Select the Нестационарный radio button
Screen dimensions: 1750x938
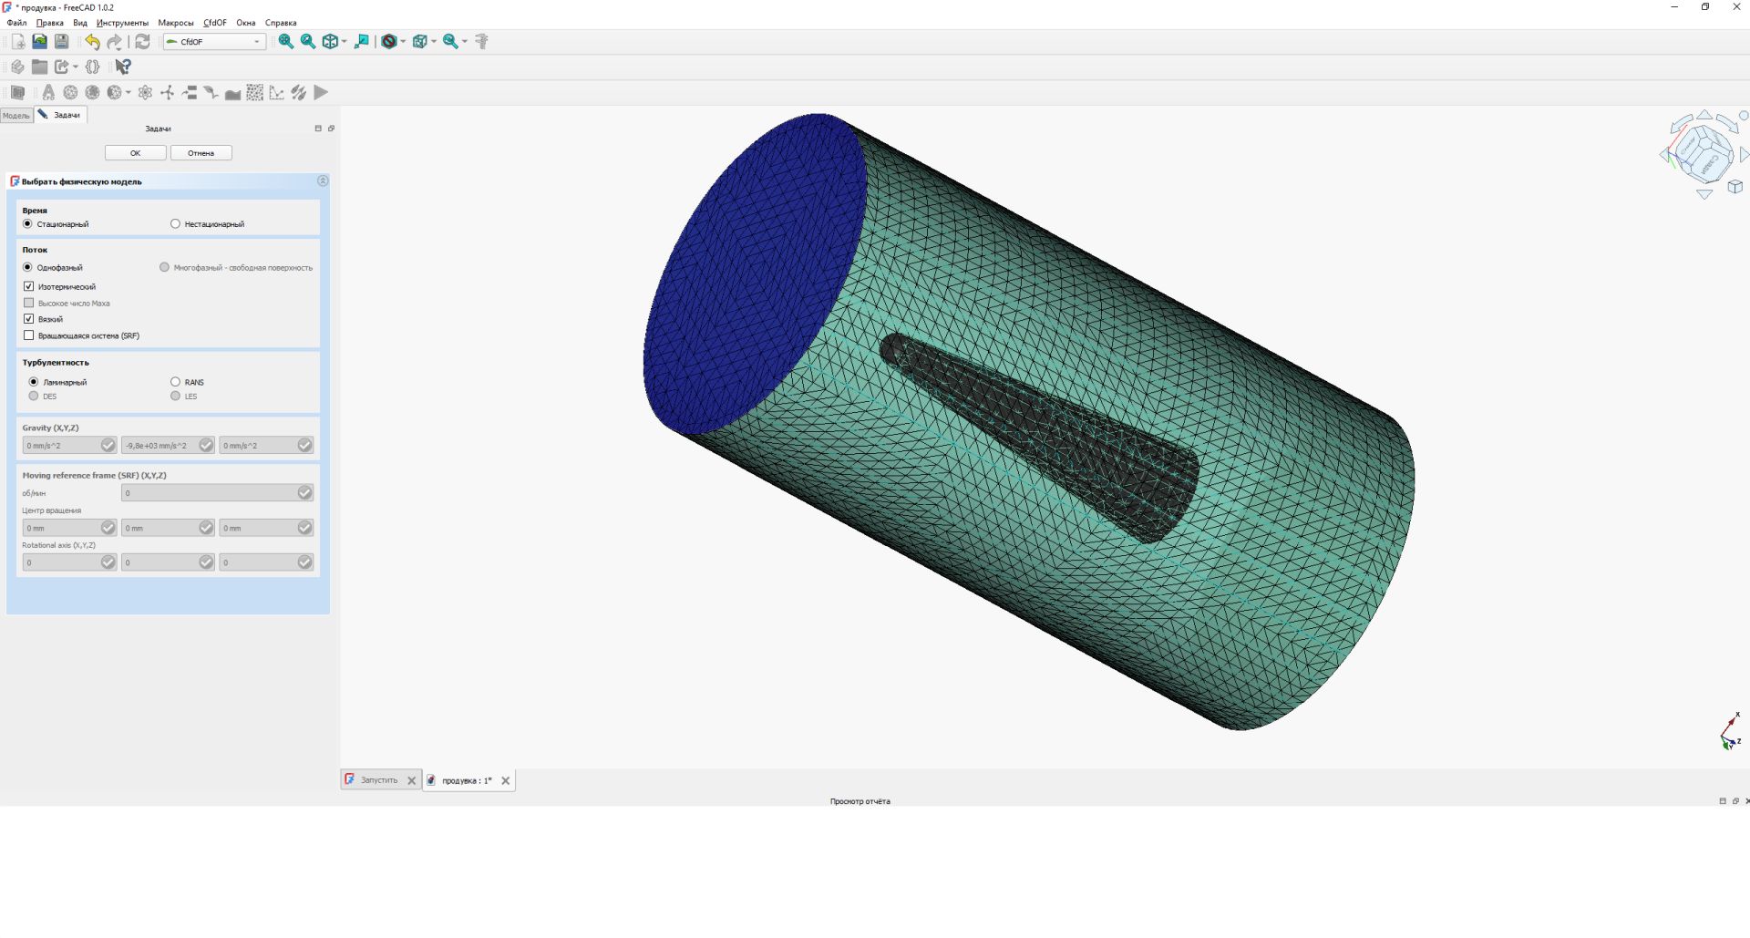[174, 223]
